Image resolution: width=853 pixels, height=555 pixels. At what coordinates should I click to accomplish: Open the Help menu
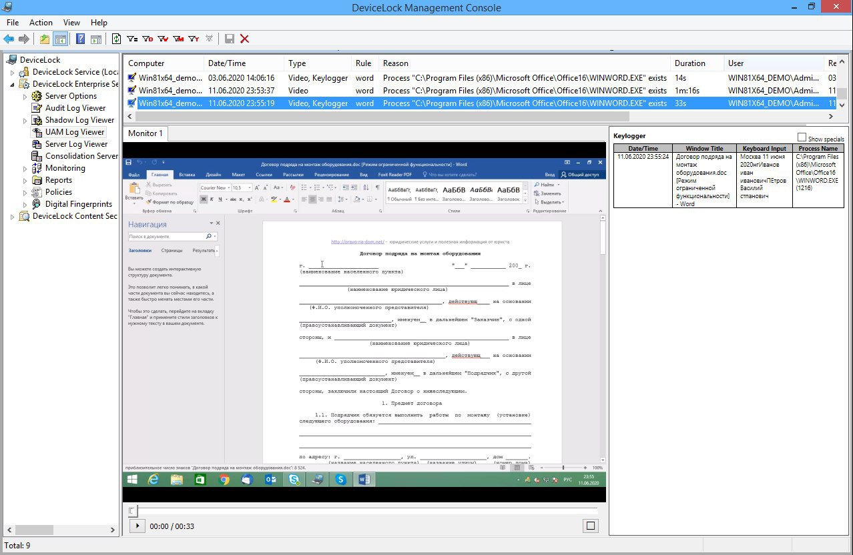point(99,23)
